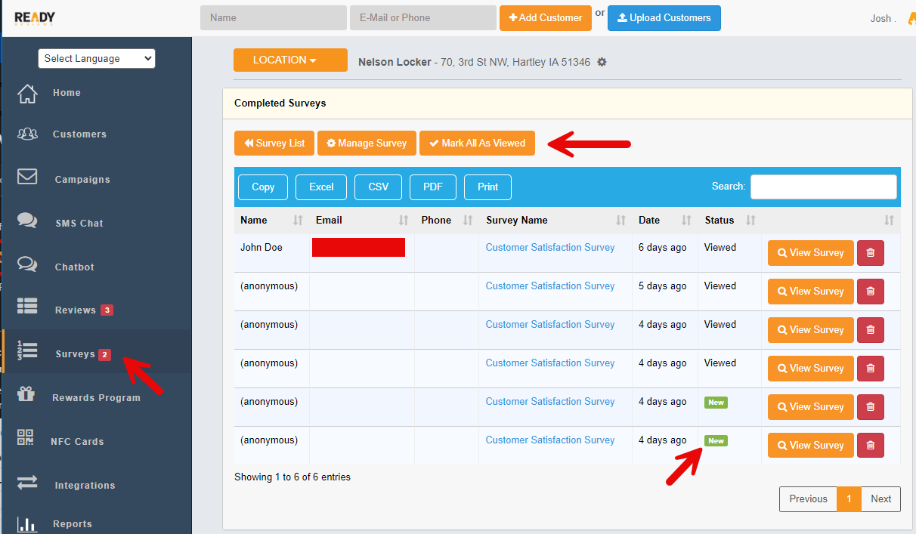Image resolution: width=916 pixels, height=534 pixels.
Task: Click the Home house icon in sidebar
Action: coord(27,93)
